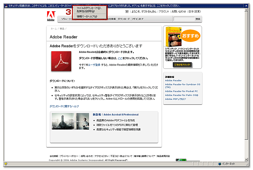This screenshot has width=253, height=170.
Task: Click the 検索 search button
Action: [x=198, y=19]
